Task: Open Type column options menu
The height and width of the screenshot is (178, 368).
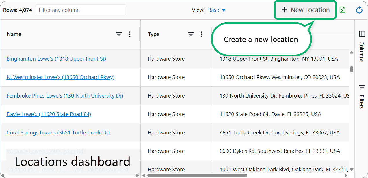Action: [x=201, y=34]
